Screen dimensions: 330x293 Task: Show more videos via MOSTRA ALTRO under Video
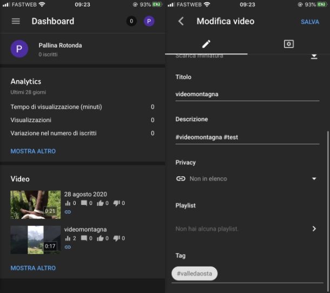tap(33, 268)
